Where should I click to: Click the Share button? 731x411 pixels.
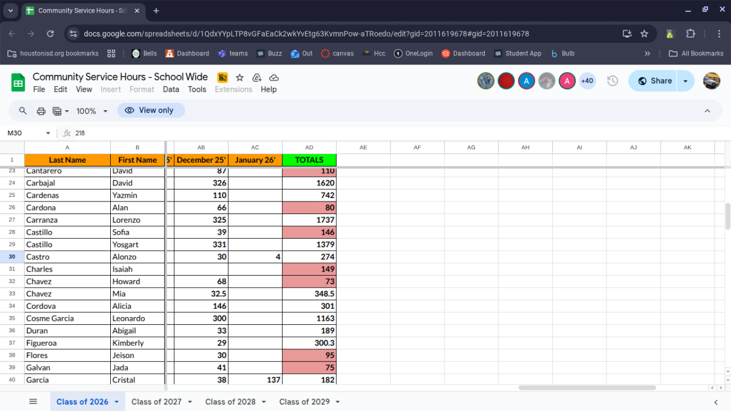pyautogui.click(x=653, y=81)
